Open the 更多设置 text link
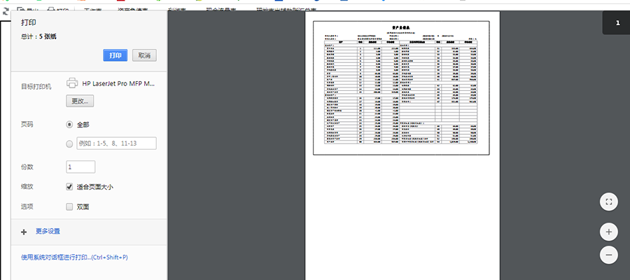The width and height of the screenshot is (630, 280). pyautogui.click(x=52, y=231)
